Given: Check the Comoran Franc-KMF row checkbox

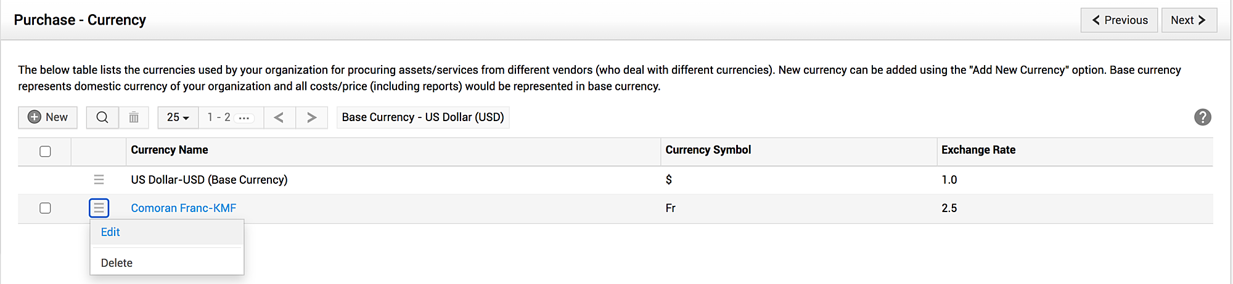Looking at the screenshot, I should pos(45,208).
